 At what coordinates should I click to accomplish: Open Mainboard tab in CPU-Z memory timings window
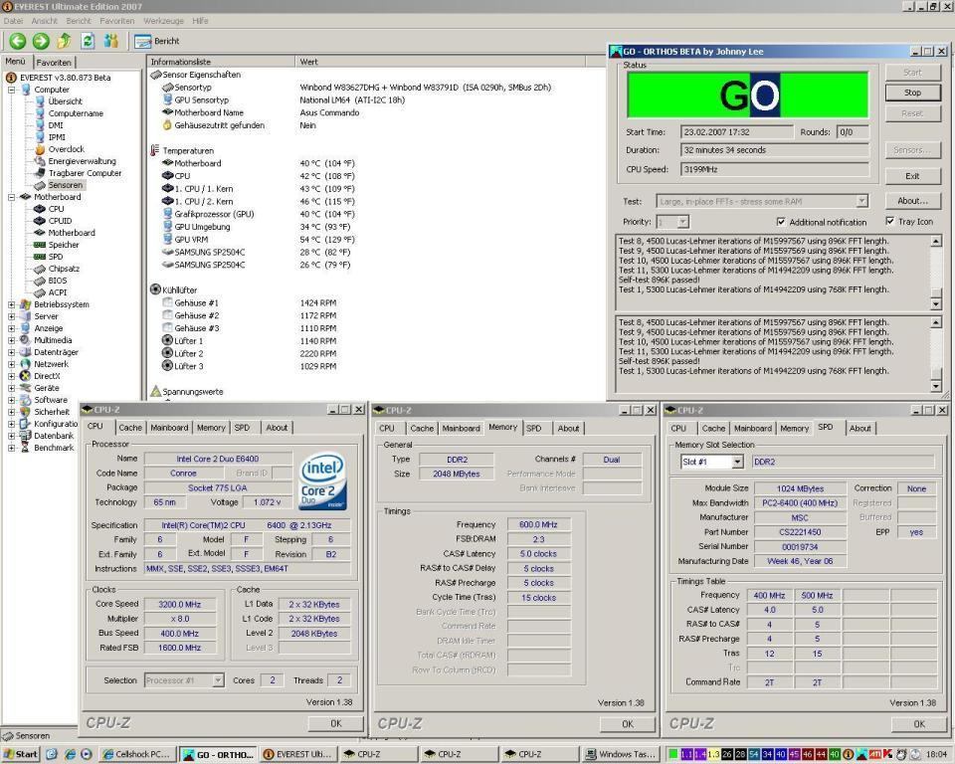[x=461, y=429]
